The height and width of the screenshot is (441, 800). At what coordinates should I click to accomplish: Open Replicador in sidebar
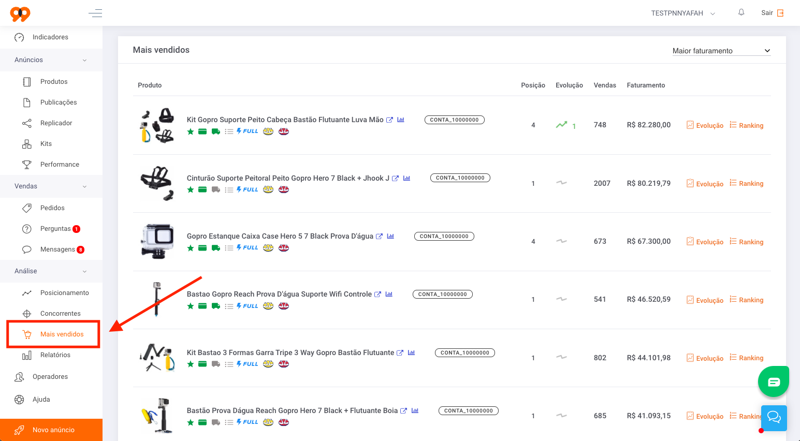56,123
